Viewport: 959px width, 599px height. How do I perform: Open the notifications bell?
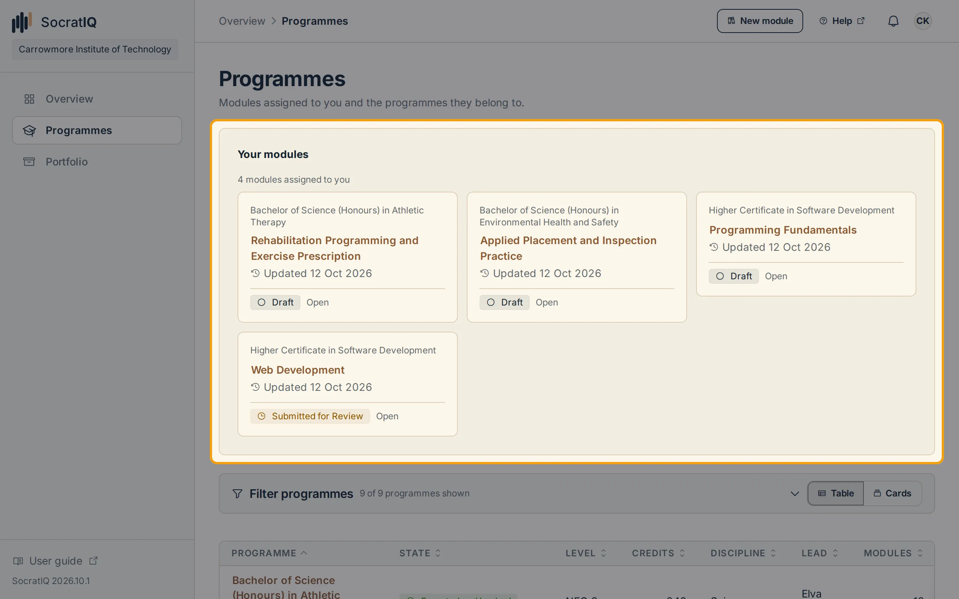(893, 21)
